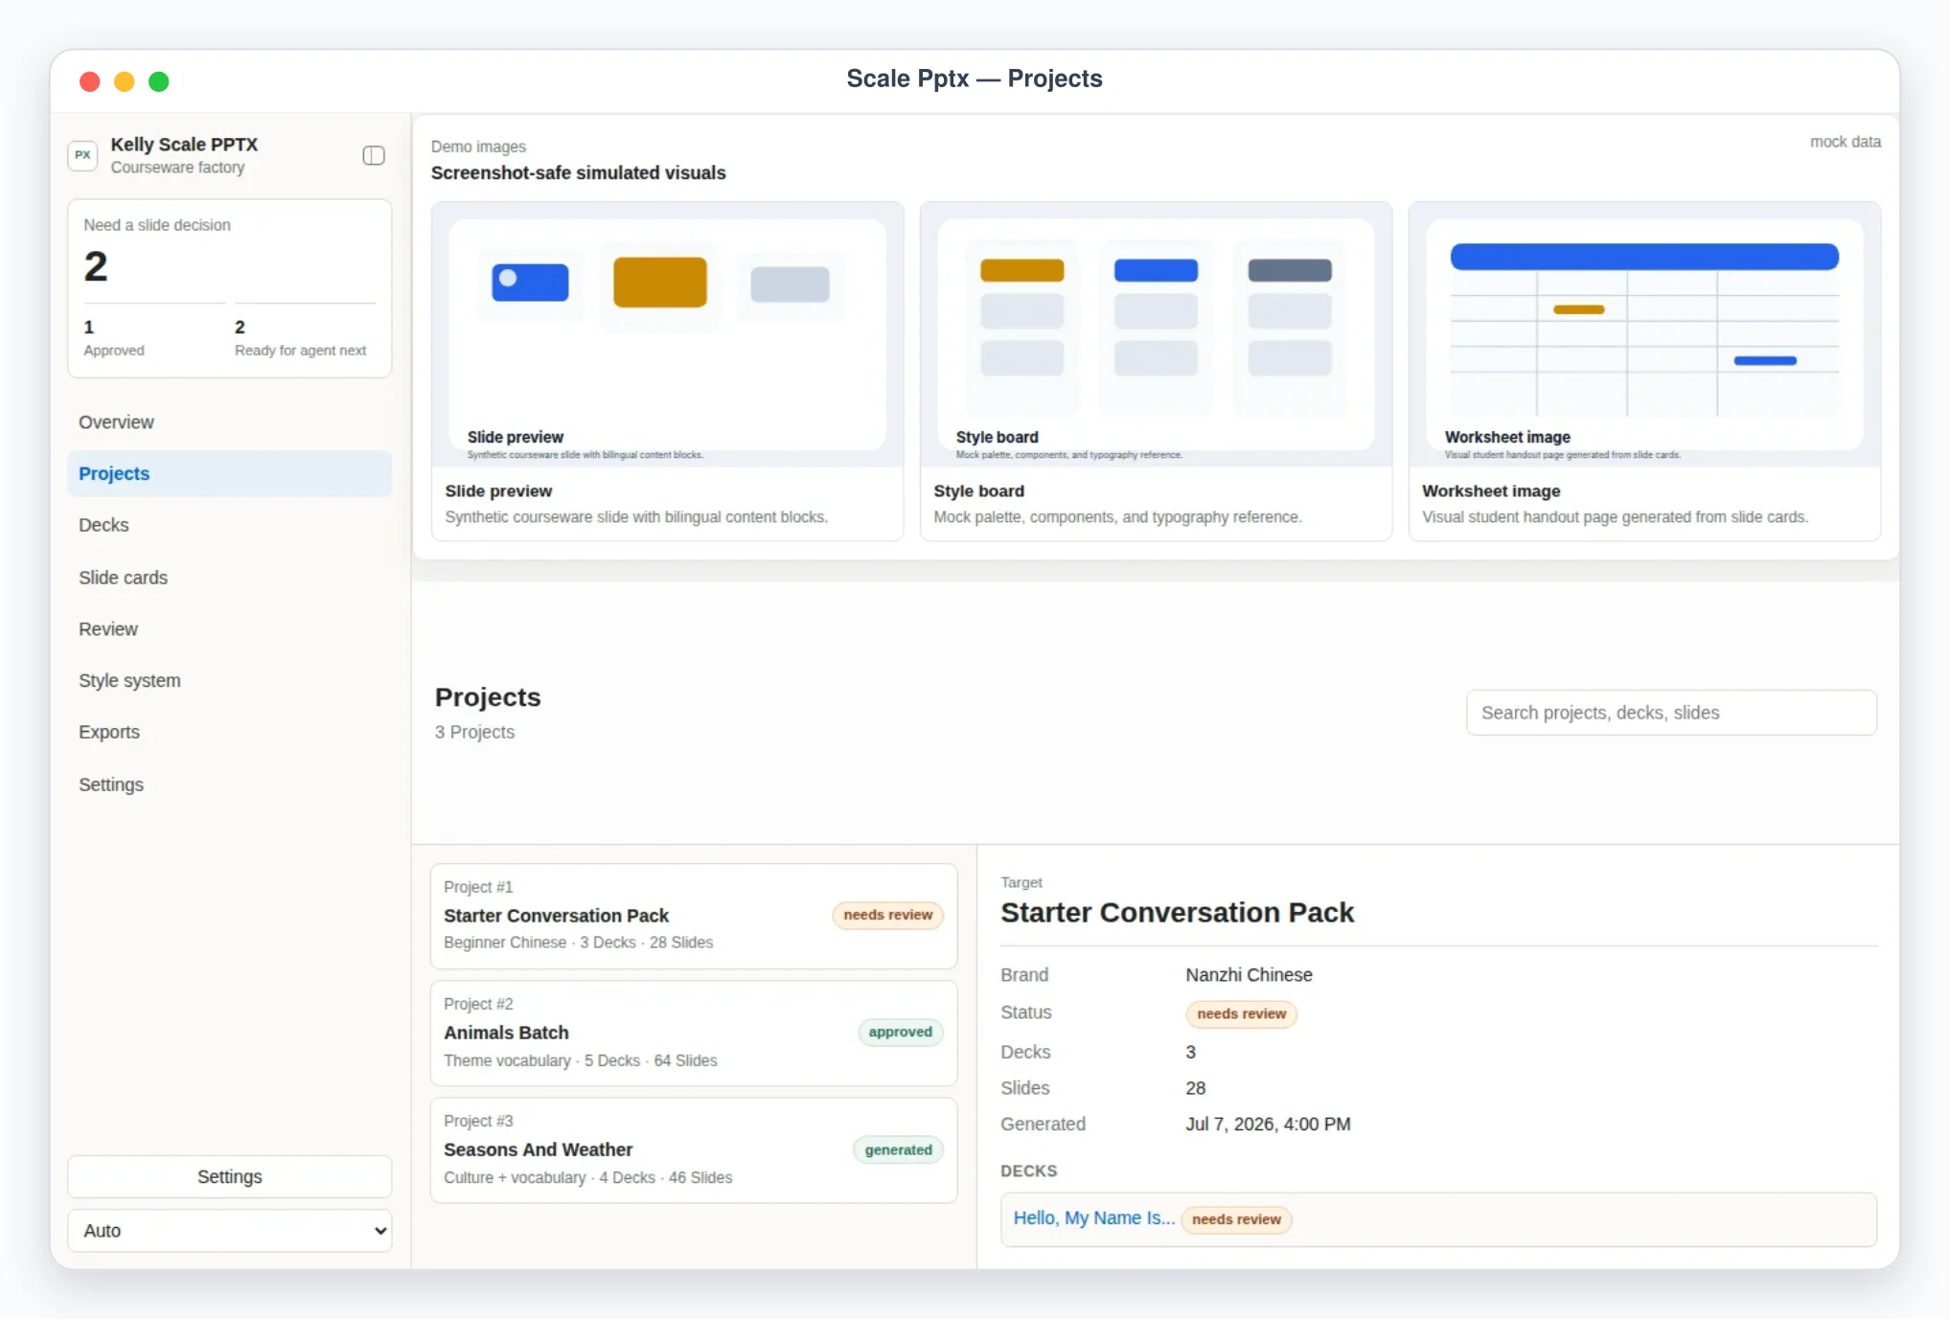
Task: Open Style system page
Action: point(230,681)
